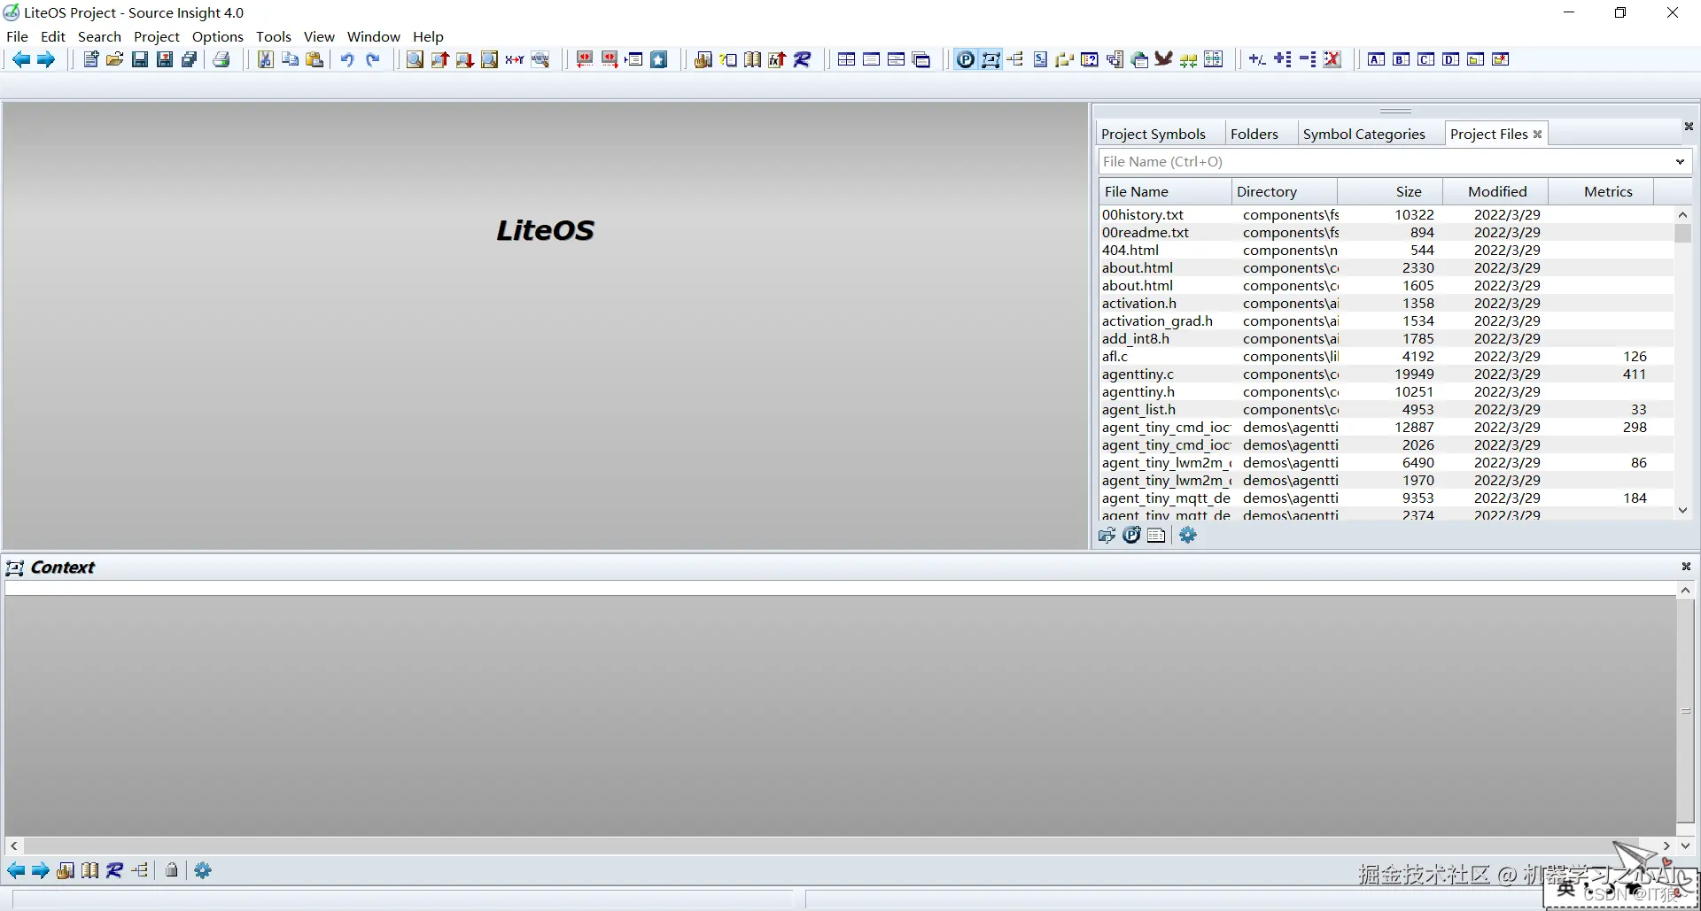
Task: Click the Project Files list scroll-down arrow
Action: [1682, 511]
